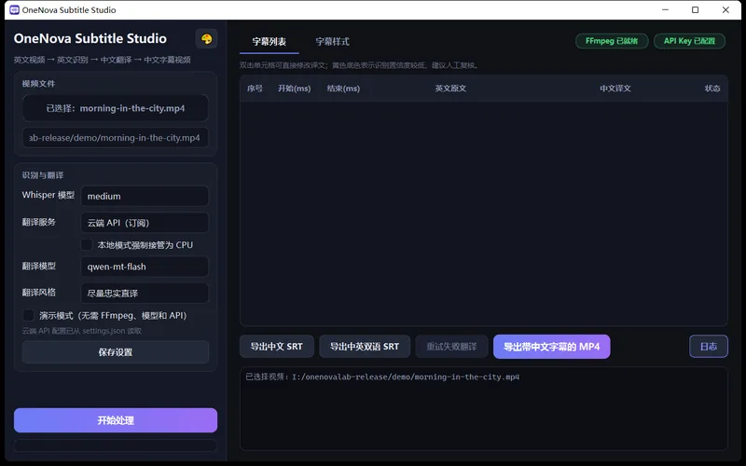Image resolution: width=746 pixels, height=466 pixels.
Task: Click the workflow subtitle 英文视频 → 英文识别 text
Action: (103, 60)
